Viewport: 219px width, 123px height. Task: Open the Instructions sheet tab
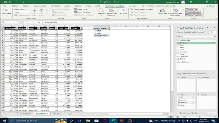click(25, 114)
